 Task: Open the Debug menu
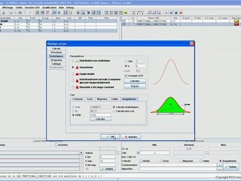tap(70, 8)
